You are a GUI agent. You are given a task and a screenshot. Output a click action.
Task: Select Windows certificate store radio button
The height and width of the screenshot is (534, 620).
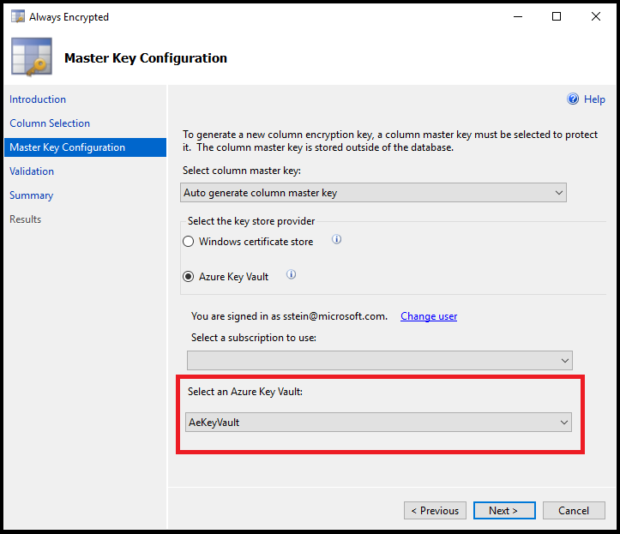[x=189, y=242]
